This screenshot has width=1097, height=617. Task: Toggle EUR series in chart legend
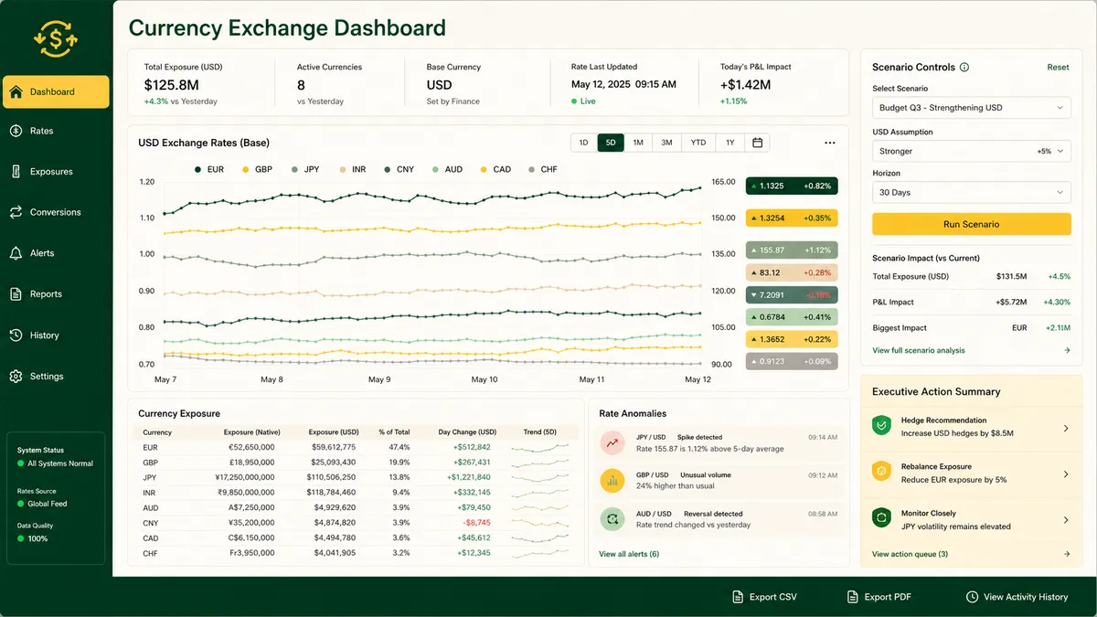209,169
